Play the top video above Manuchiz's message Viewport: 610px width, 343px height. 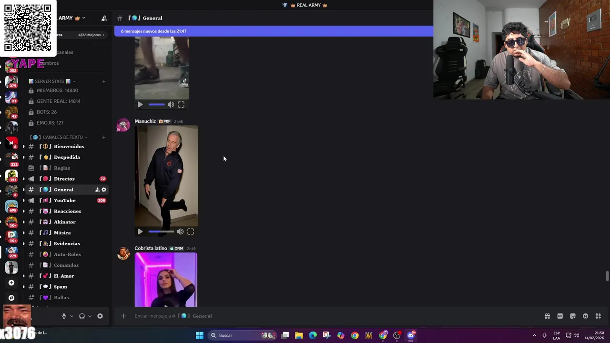click(x=140, y=104)
